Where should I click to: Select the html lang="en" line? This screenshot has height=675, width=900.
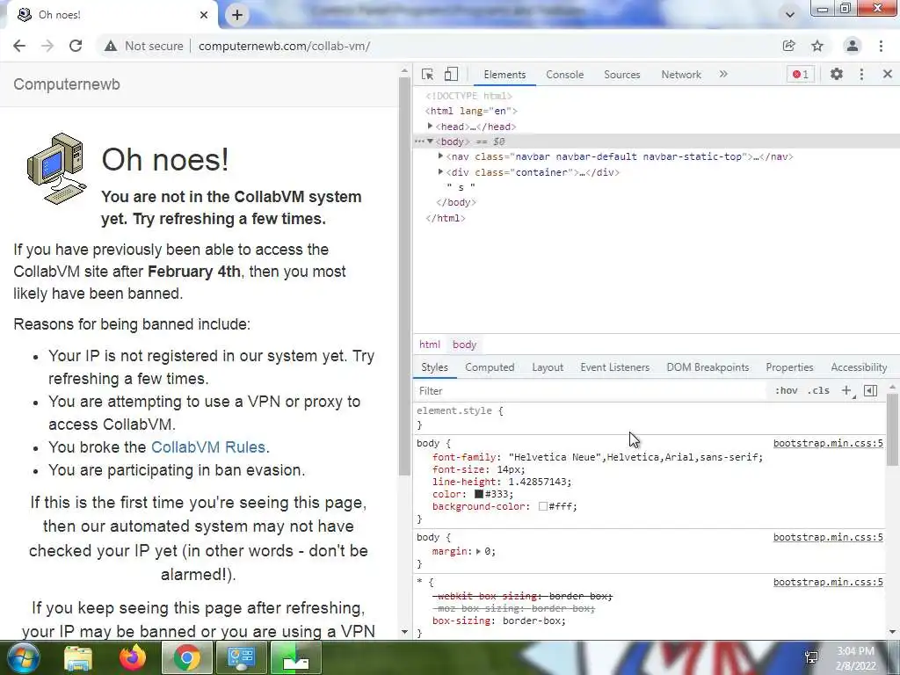(471, 111)
